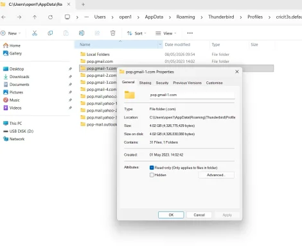Expand the Name column filter dropdown
This screenshot has height=246, width=302.
160,44
